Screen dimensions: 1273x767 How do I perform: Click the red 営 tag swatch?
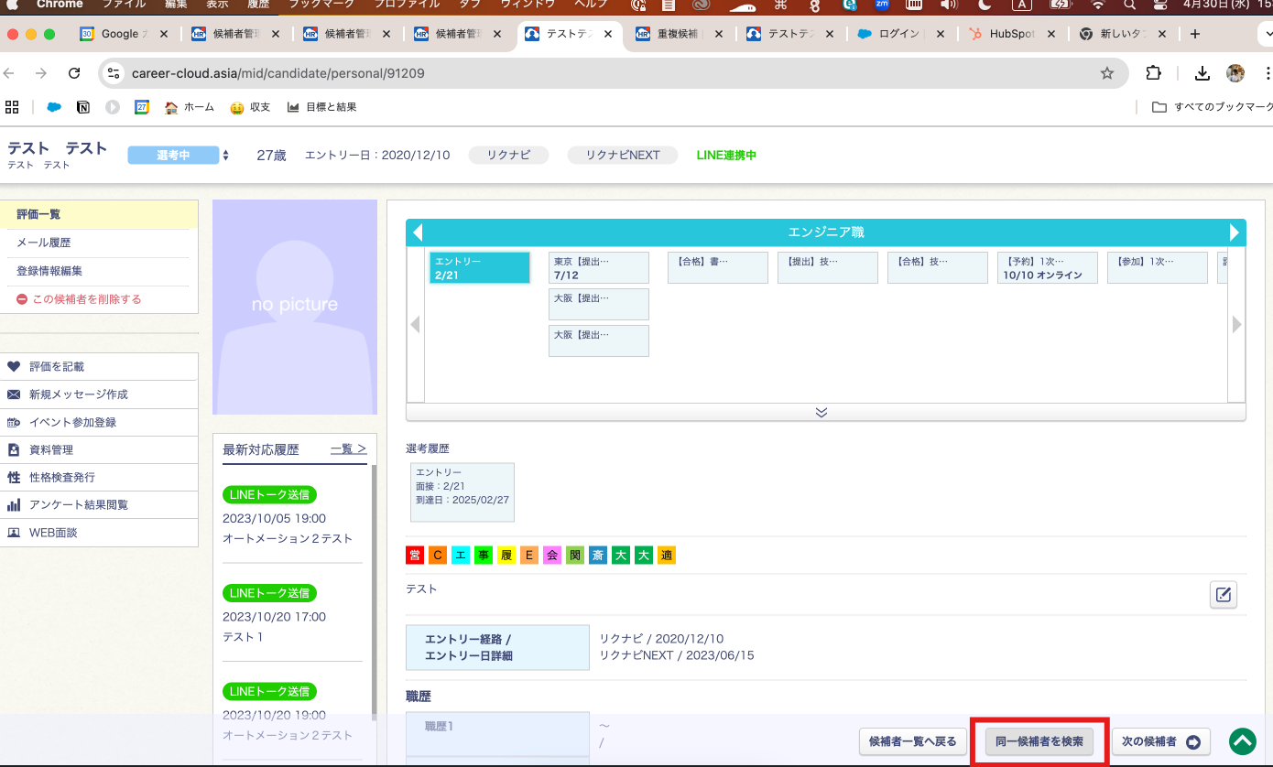tap(415, 555)
